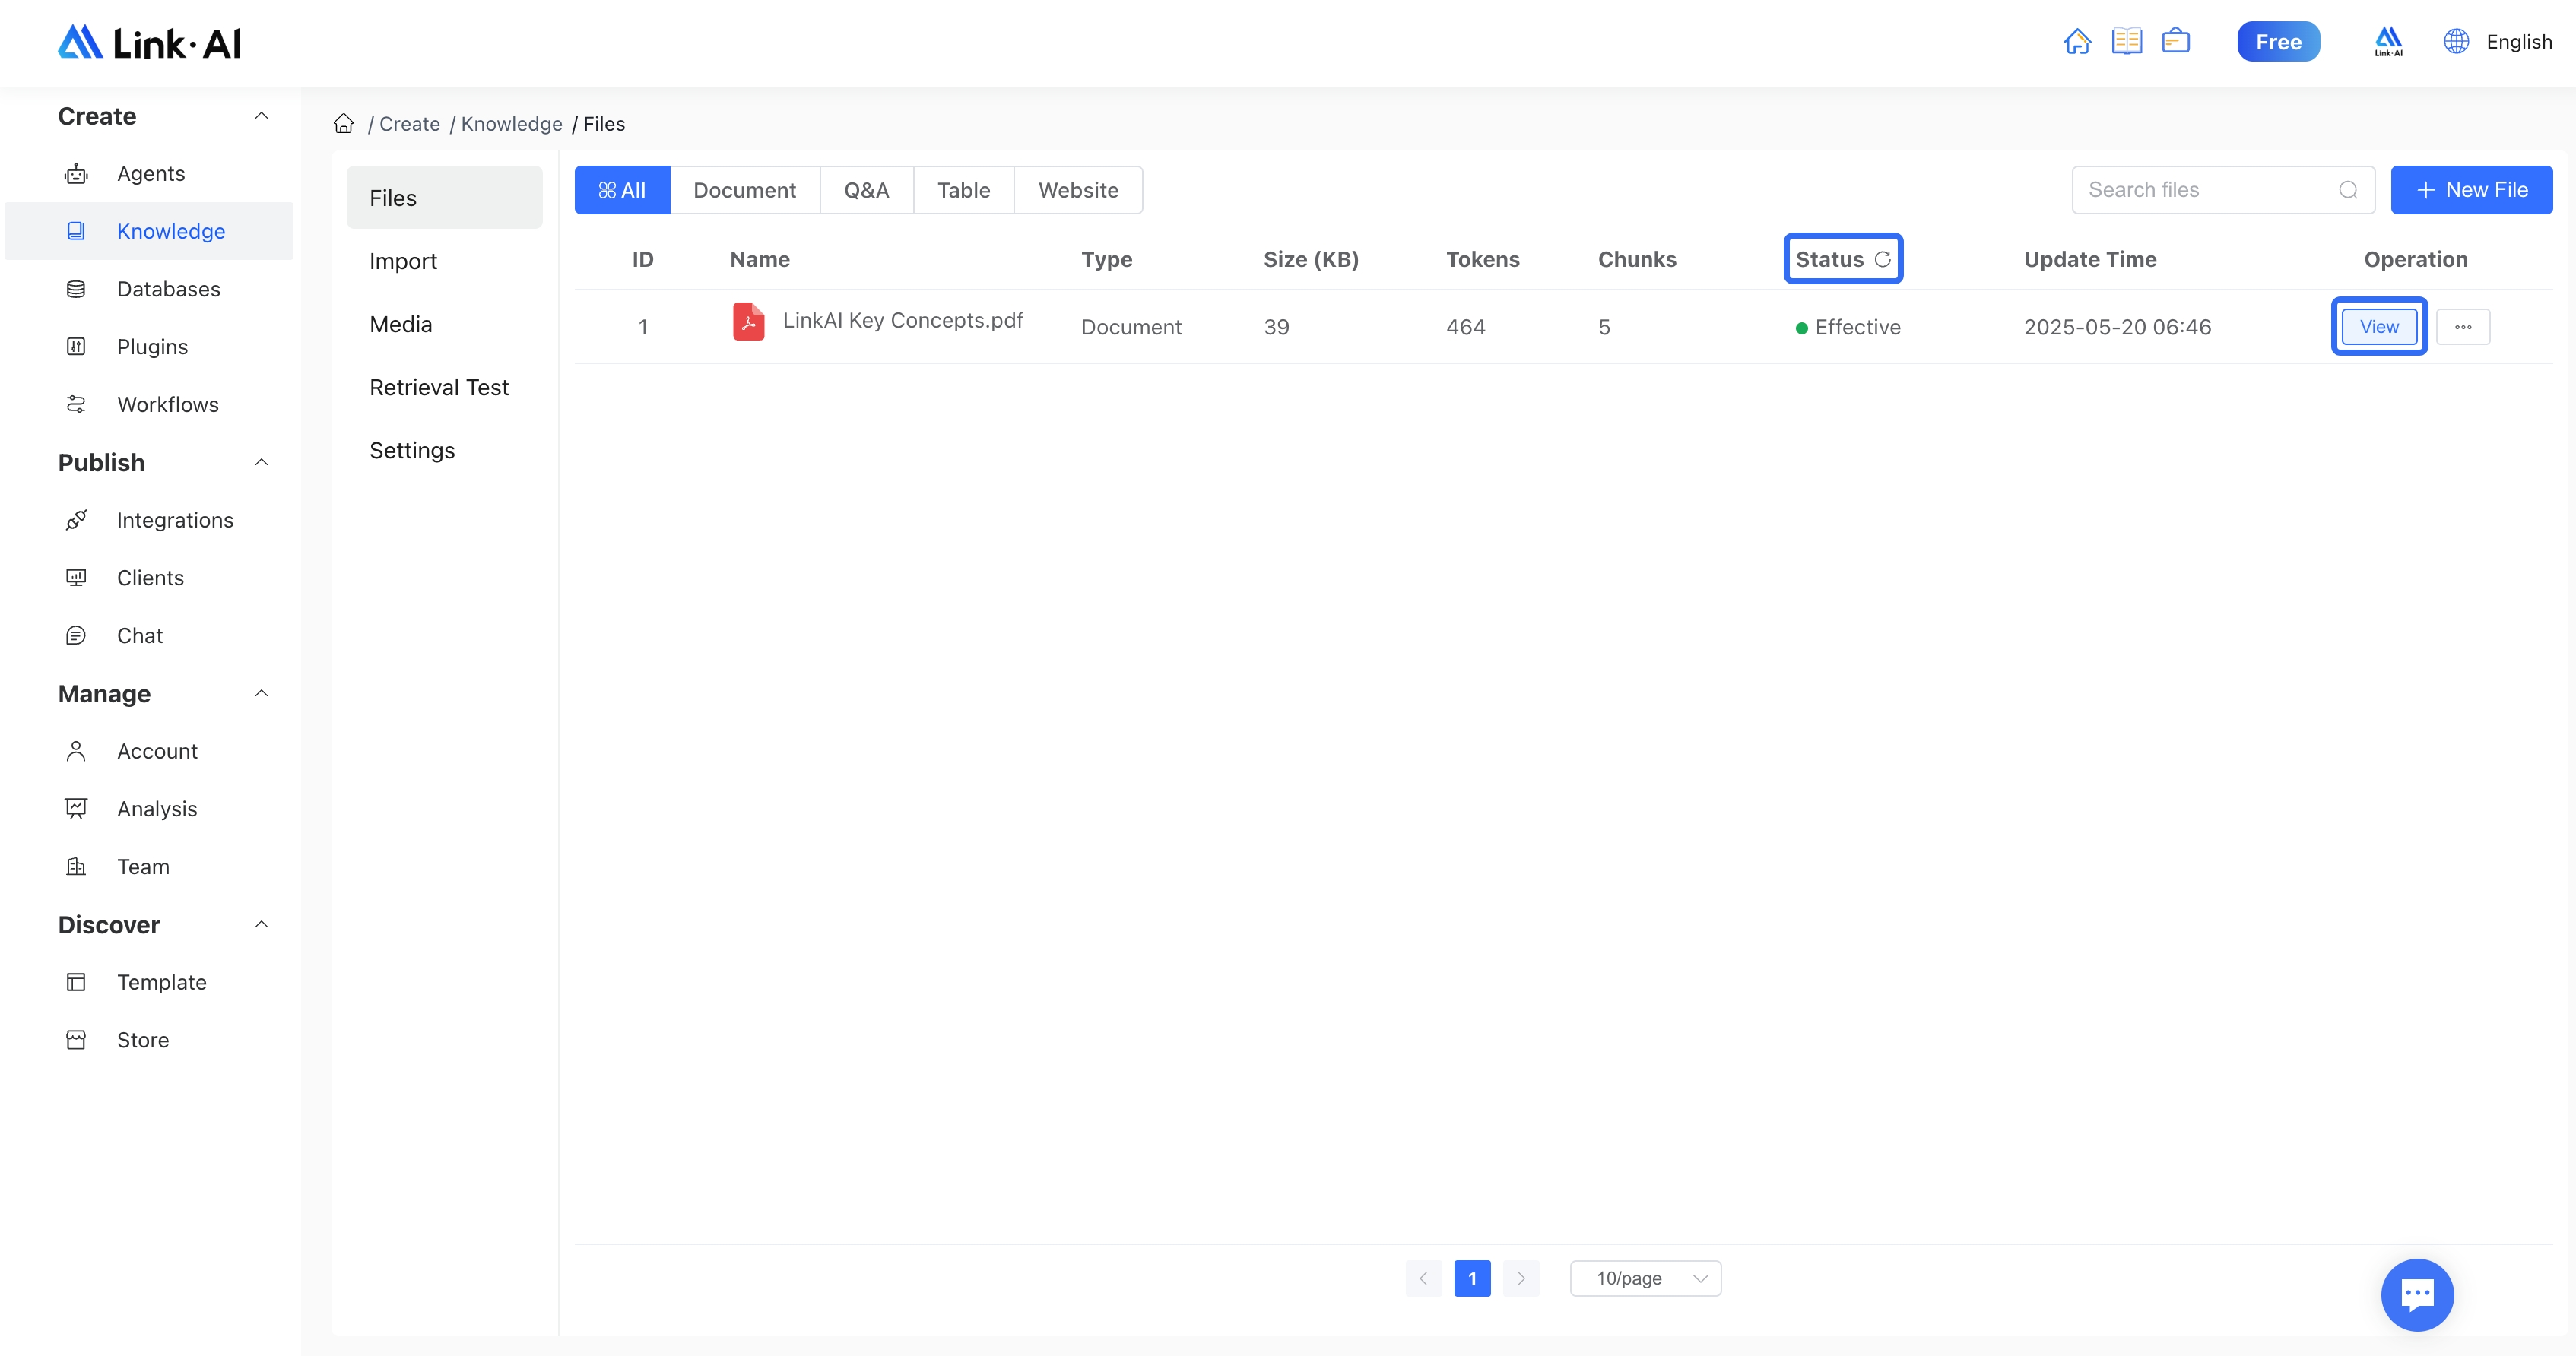Click the PDF icon of LinkAI Key Concepts

[748, 322]
